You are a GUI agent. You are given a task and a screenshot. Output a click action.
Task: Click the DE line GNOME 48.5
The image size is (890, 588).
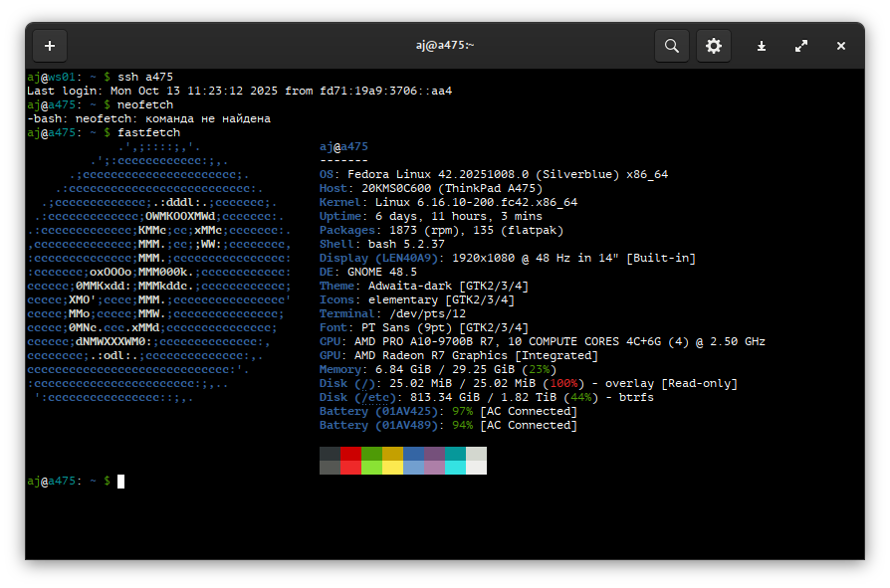tap(368, 272)
